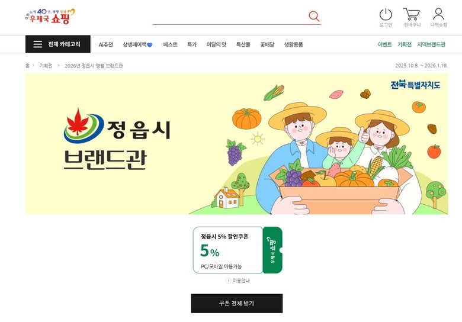
Task: Open the 로그인 power icon
Action: click(x=386, y=14)
